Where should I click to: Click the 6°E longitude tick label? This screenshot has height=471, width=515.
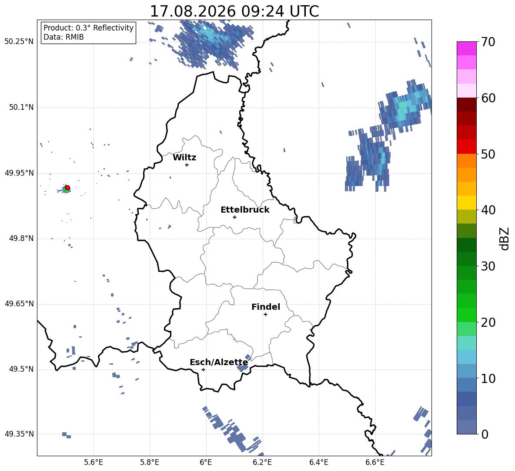[x=206, y=462]
